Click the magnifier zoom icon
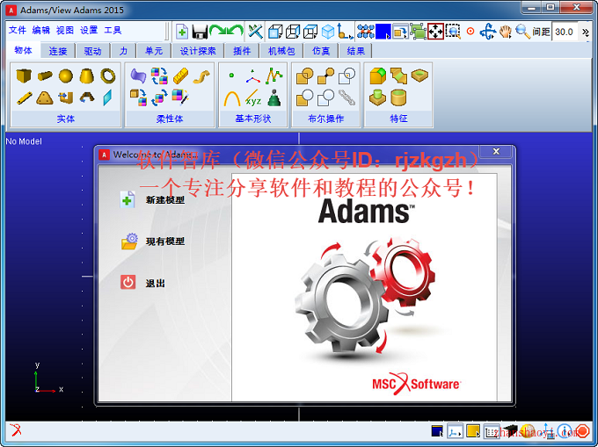This screenshot has height=447, width=598. 522,32
